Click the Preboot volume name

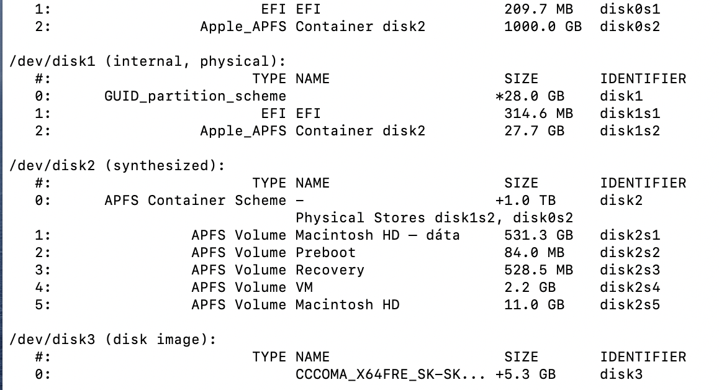[325, 253]
